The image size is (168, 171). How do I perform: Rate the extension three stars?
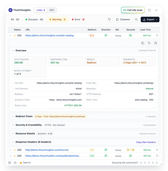pos(149,163)
